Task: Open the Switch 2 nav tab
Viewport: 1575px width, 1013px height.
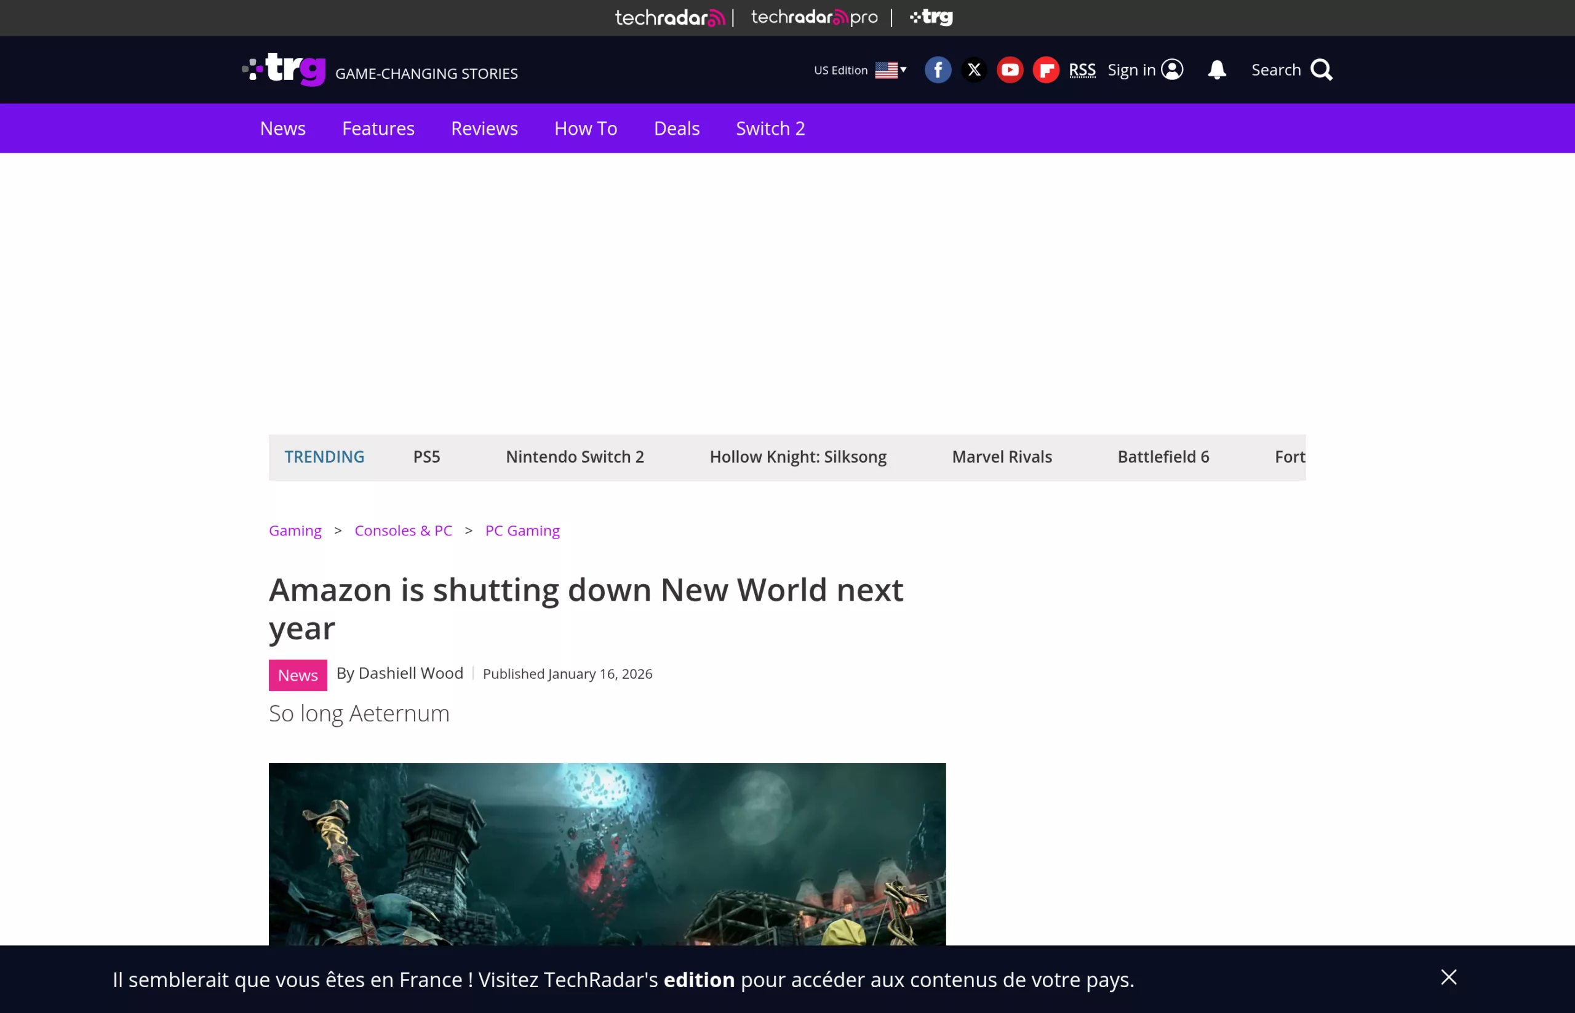Action: (x=771, y=128)
